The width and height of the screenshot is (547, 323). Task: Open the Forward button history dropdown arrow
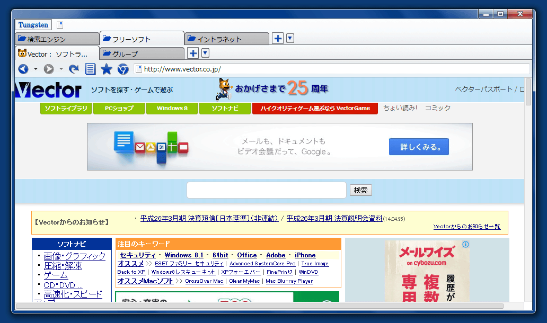click(x=61, y=69)
